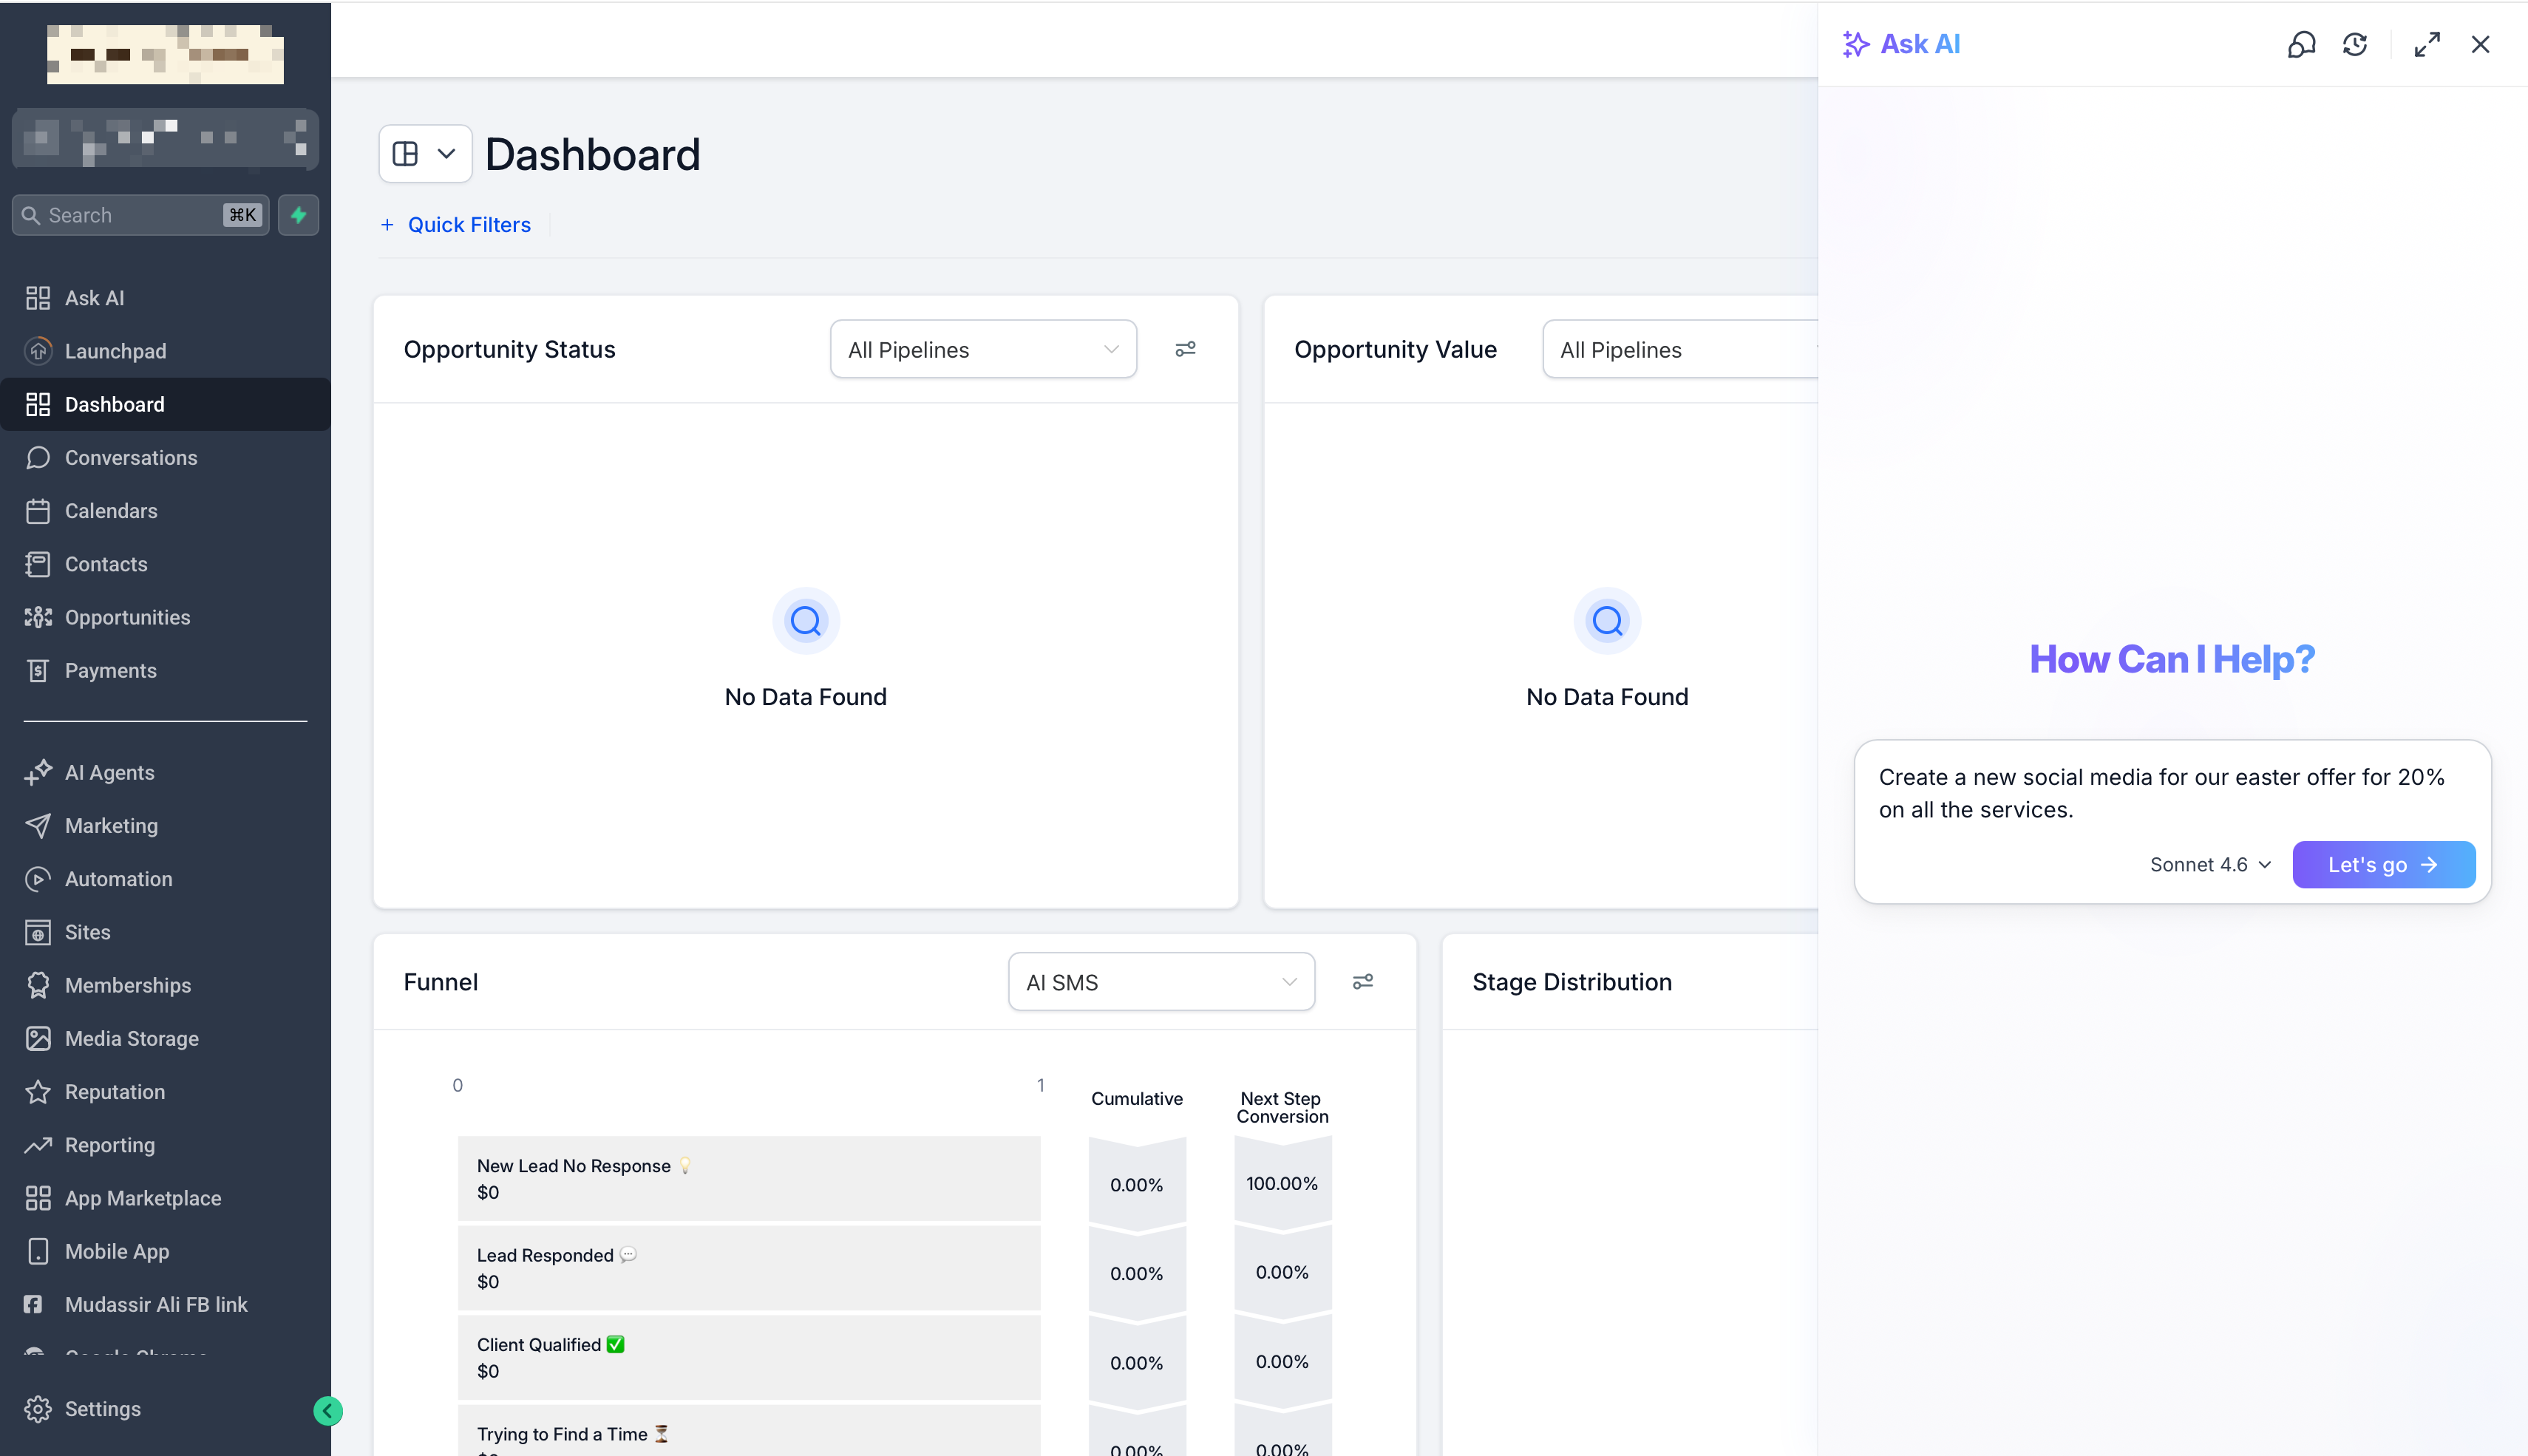Click the Let's go button
The height and width of the screenshot is (1456, 2528).
(2383, 865)
